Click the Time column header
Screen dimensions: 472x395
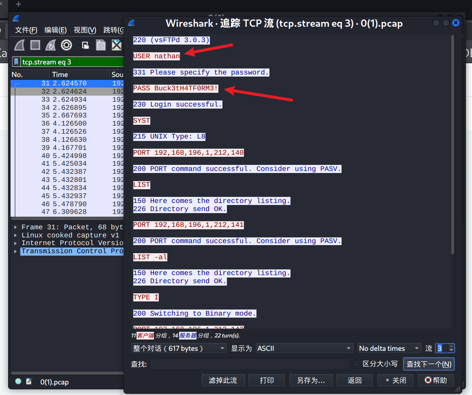80,75
